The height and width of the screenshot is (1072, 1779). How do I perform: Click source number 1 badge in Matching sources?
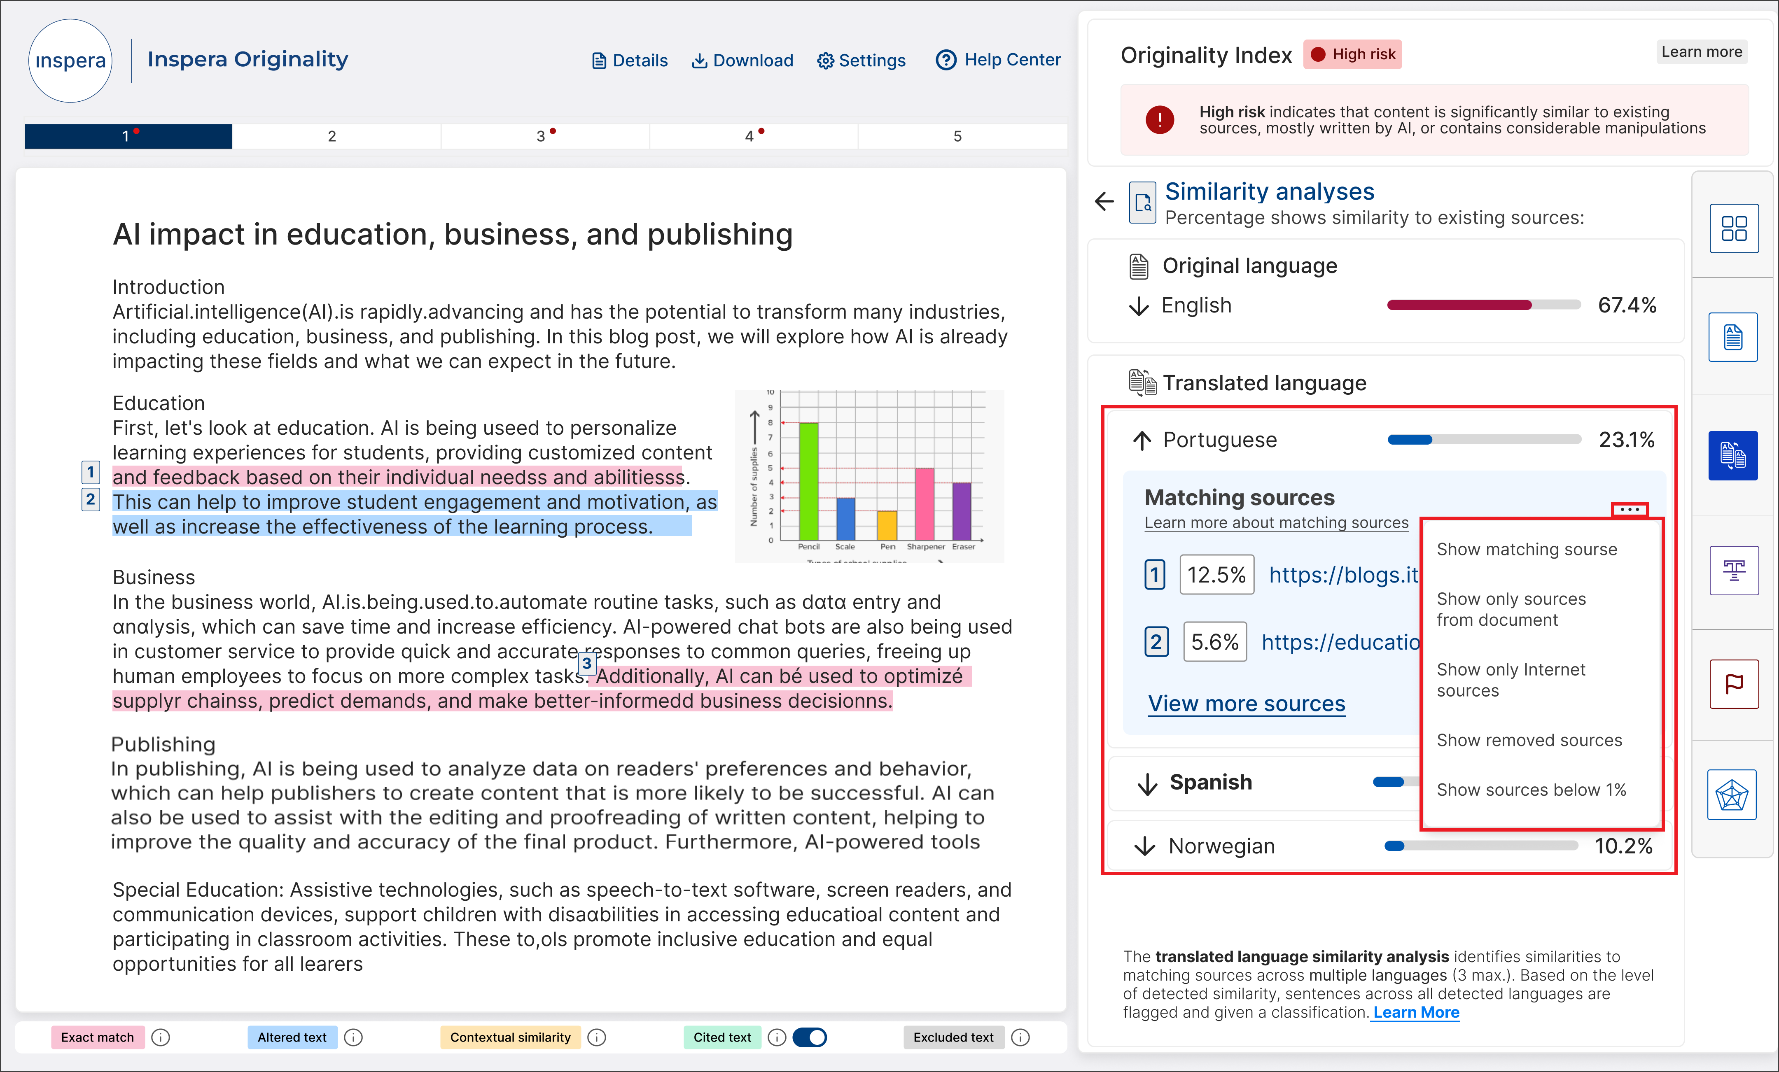tap(1154, 575)
